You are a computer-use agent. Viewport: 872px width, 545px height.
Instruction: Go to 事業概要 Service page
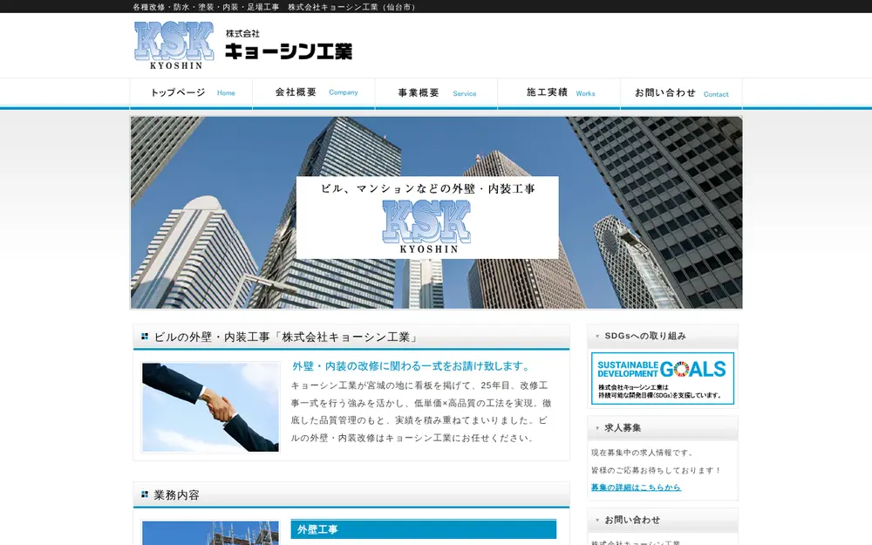pos(437,93)
